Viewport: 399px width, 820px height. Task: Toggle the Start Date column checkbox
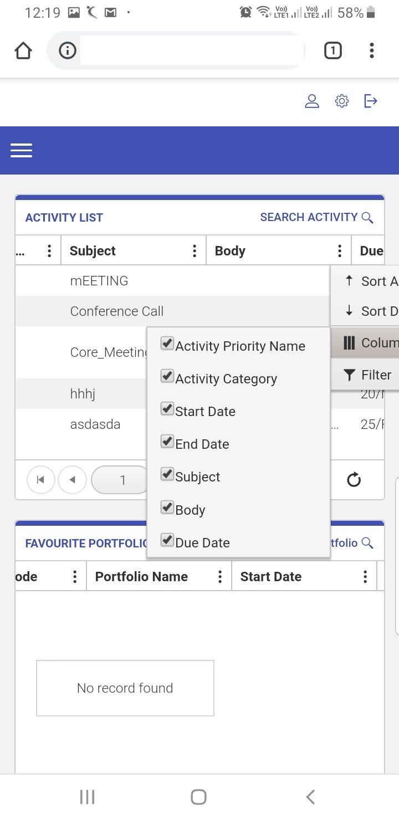tap(167, 409)
